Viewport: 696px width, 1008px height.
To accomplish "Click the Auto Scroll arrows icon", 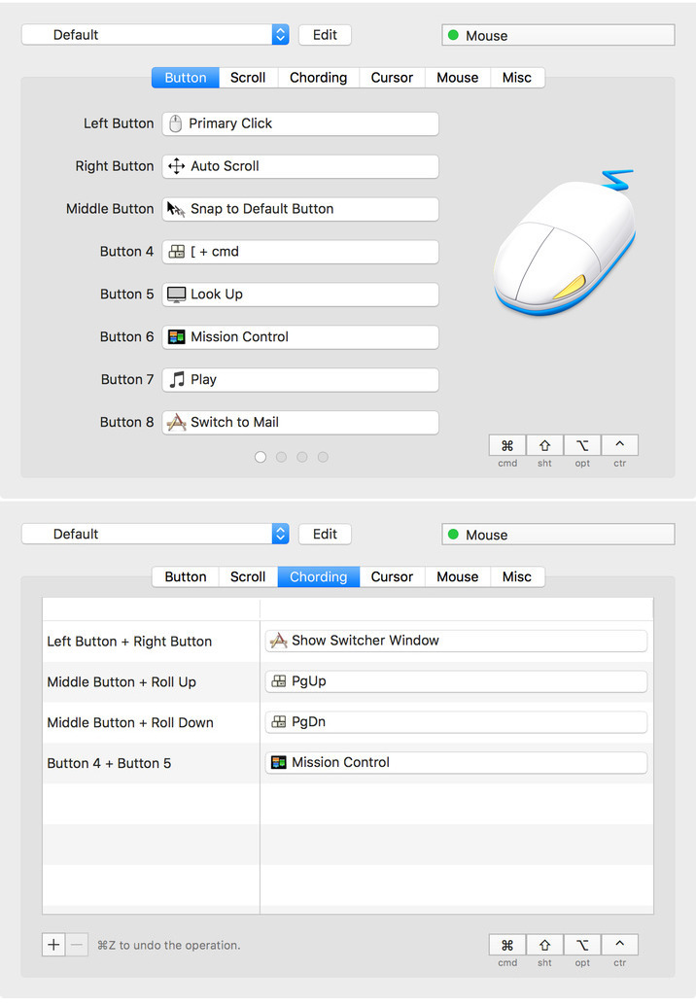I will coord(176,166).
